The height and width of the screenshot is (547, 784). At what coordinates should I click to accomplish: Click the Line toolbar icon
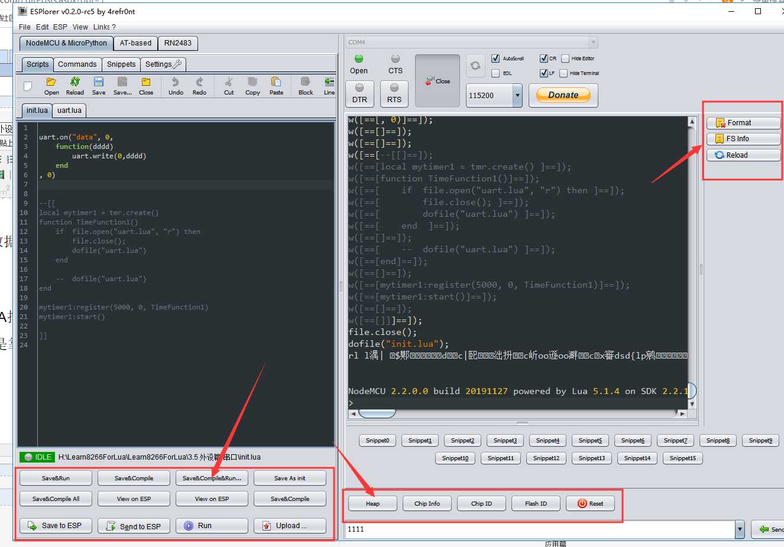coord(329,86)
